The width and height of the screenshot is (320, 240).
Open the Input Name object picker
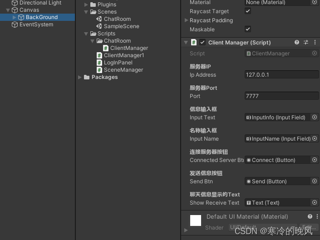[x=315, y=138]
